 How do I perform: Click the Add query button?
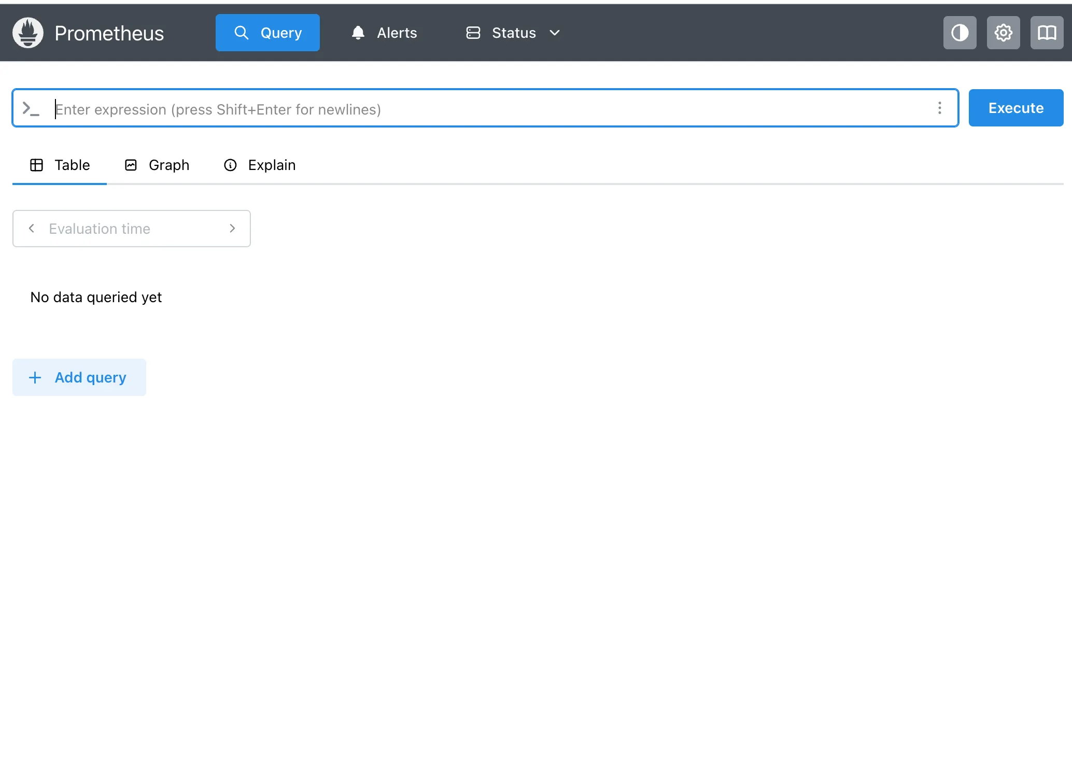coord(79,377)
